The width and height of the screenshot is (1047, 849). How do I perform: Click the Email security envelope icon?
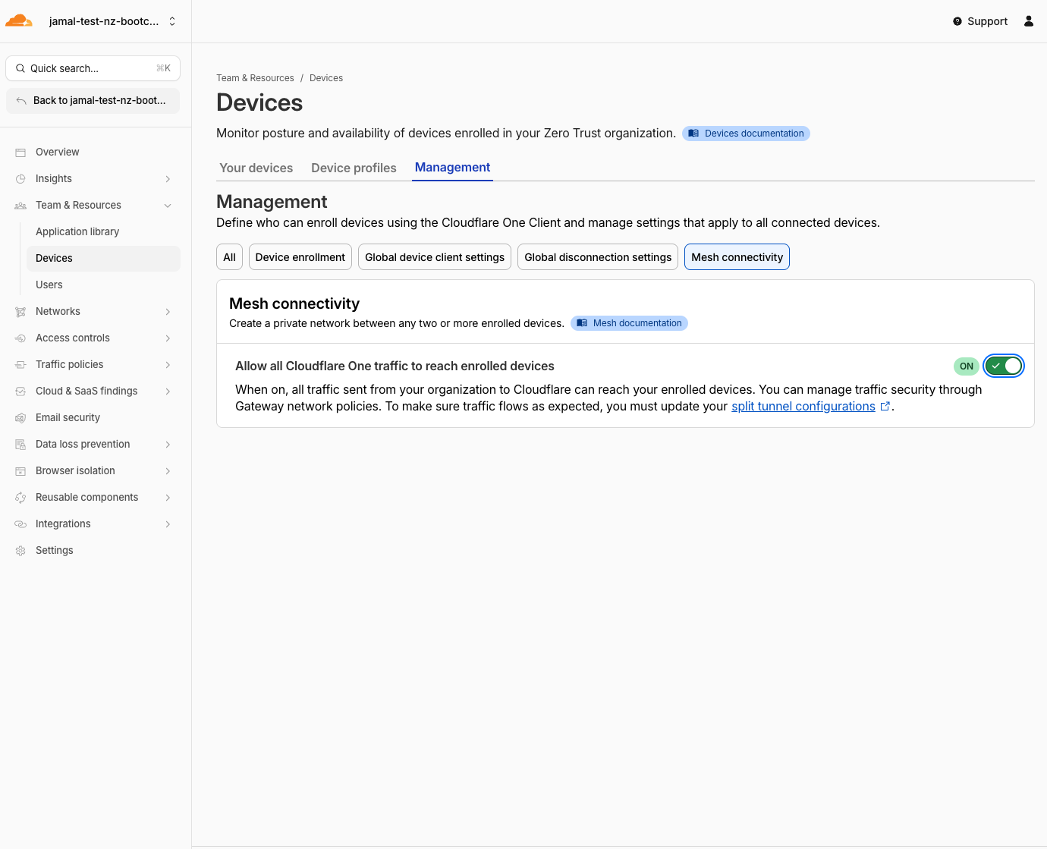20,418
